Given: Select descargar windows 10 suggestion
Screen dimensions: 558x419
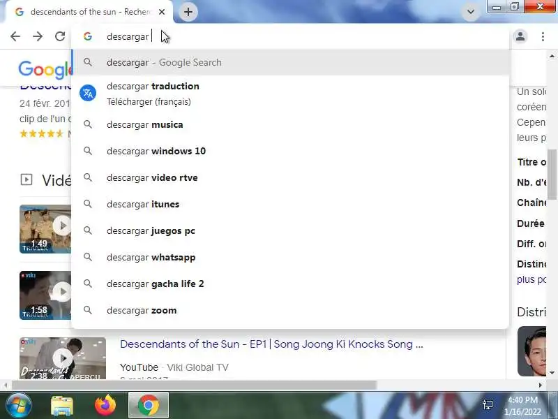Looking at the screenshot, I should pos(290,151).
